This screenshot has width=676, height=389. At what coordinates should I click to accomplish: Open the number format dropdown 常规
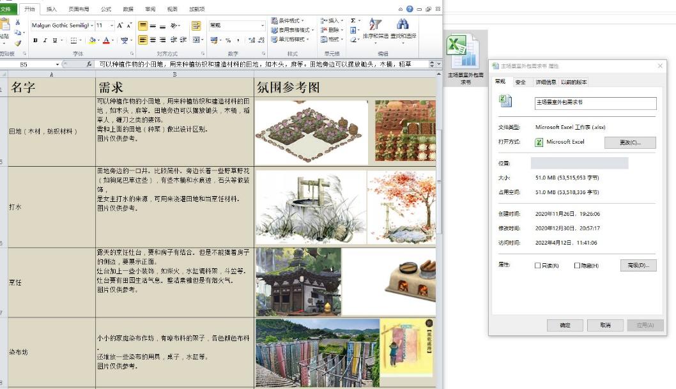click(237, 26)
